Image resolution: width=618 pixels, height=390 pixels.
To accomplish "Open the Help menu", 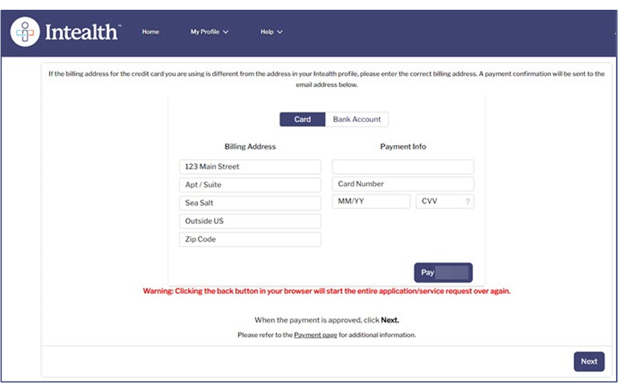I will [271, 32].
